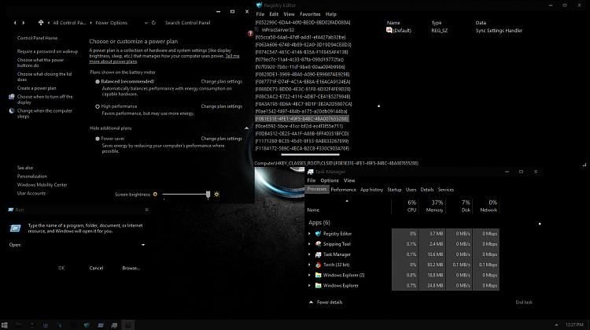590x330 pixels.
Task: Switch to the Services tab
Action: tap(446, 190)
